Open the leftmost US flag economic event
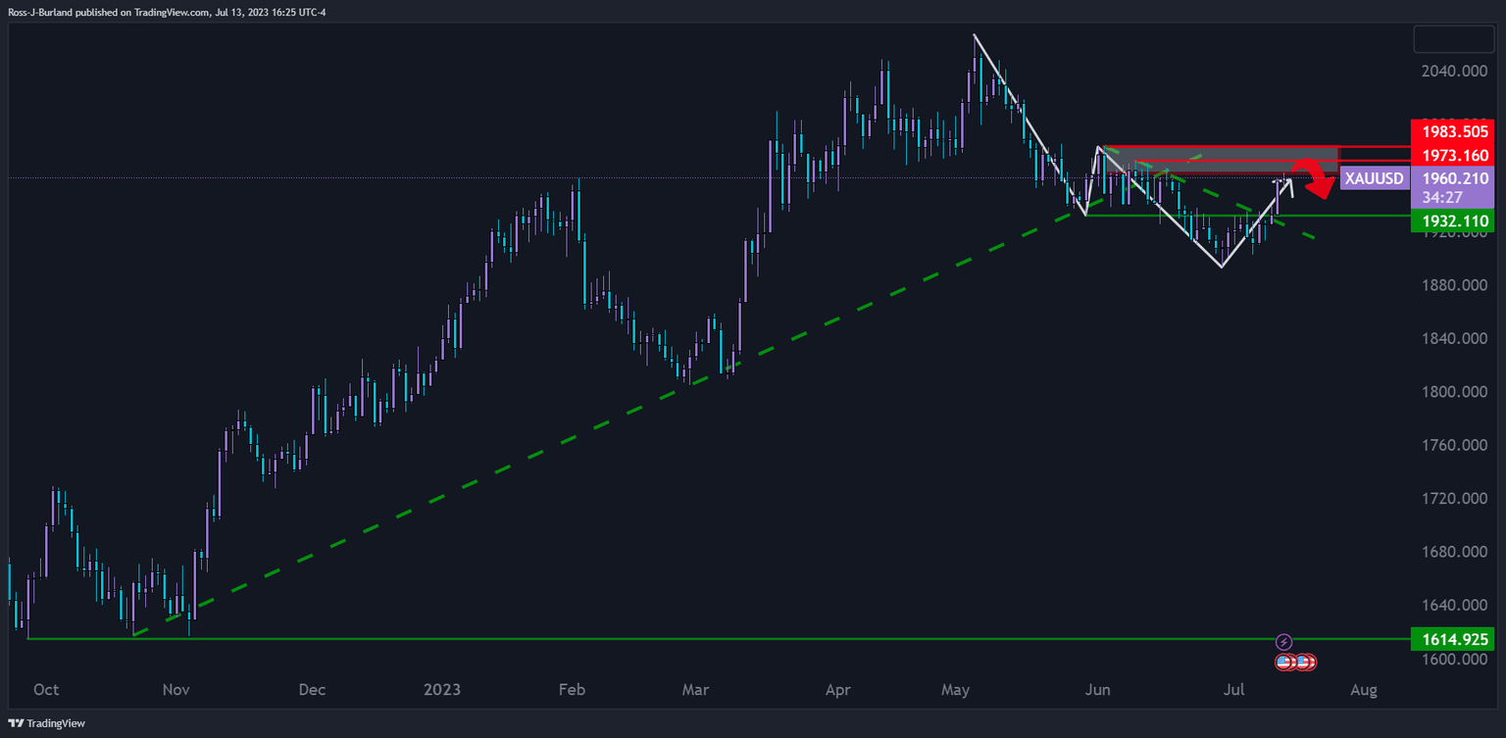Viewport: 1506px width, 738px height. [1283, 663]
